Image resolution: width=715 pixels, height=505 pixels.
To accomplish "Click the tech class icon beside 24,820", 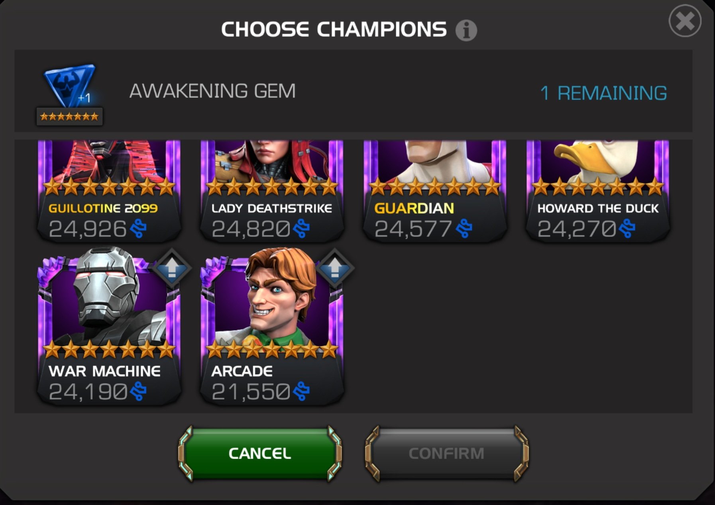I will tap(301, 229).
